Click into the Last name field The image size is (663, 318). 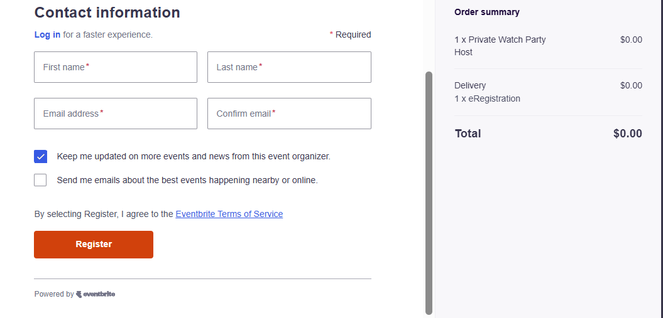click(289, 67)
